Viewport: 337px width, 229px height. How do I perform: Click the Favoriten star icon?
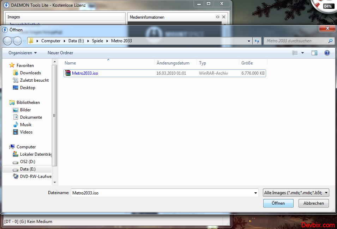pos(12,65)
